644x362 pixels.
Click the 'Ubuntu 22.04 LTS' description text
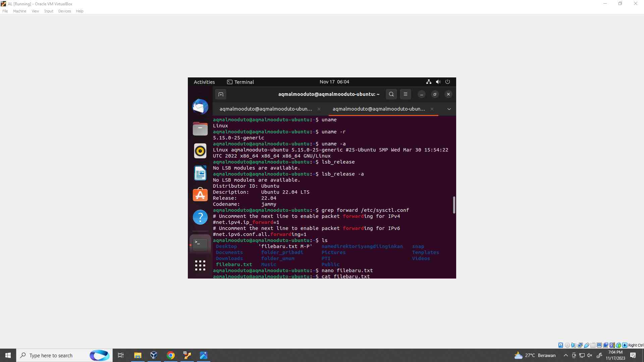(285, 192)
